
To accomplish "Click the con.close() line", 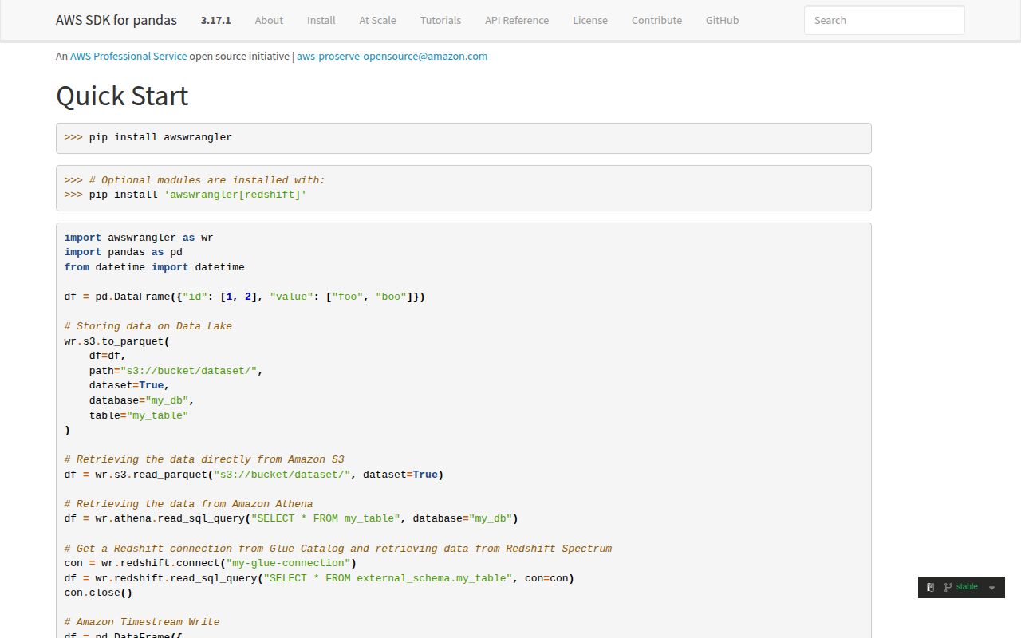I will point(98,593).
